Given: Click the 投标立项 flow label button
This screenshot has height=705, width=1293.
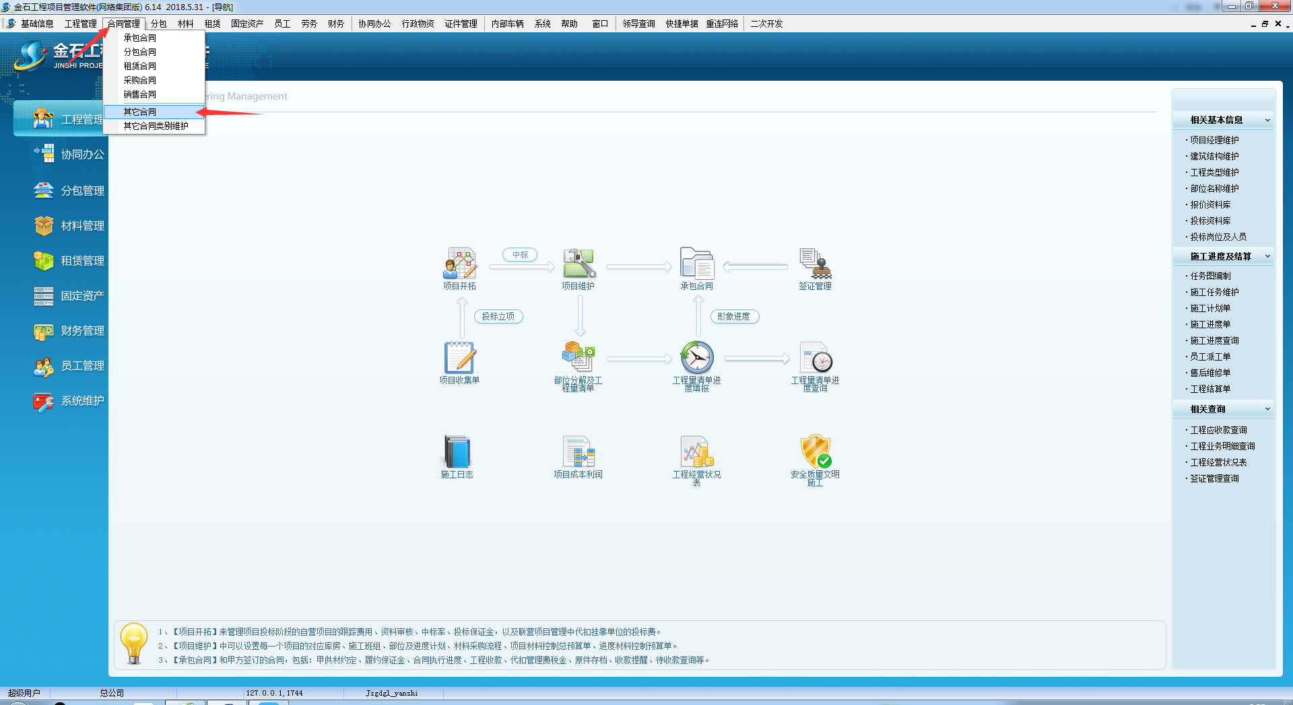Looking at the screenshot, I should click(x=498, y=316).
